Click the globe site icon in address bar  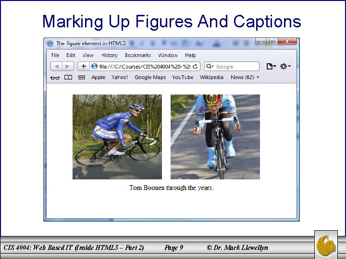tap(95, 66)
